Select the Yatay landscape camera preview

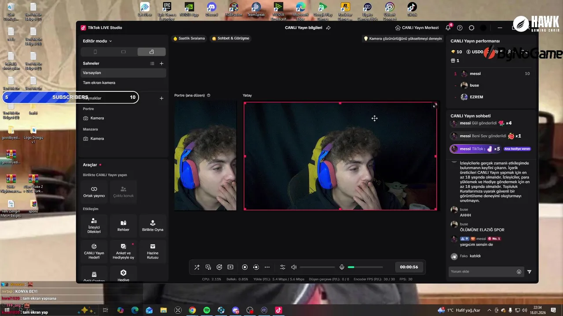tap(340, 156)
